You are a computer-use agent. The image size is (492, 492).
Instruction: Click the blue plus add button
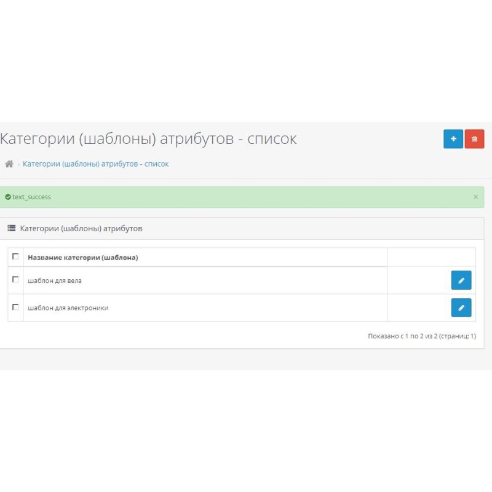coord(453,139)
